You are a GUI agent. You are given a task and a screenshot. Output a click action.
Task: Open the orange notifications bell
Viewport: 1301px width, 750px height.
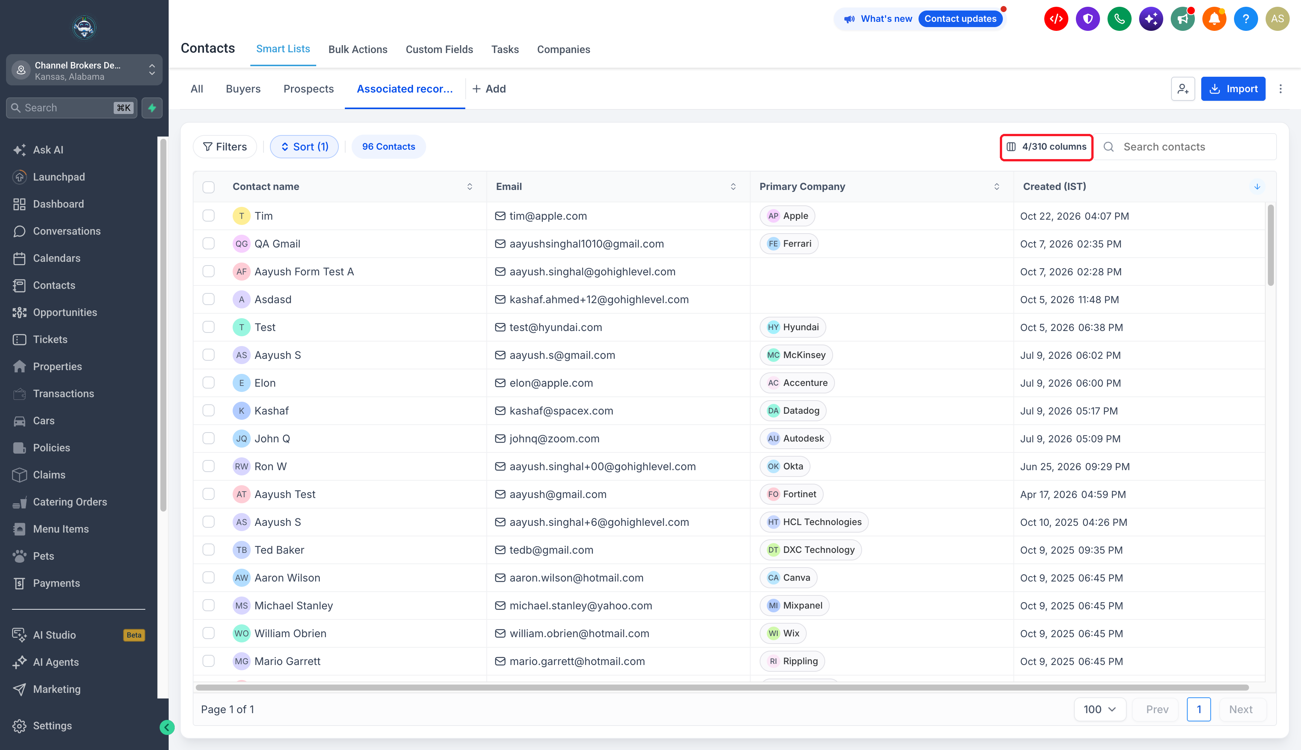tap(1214, 19)
